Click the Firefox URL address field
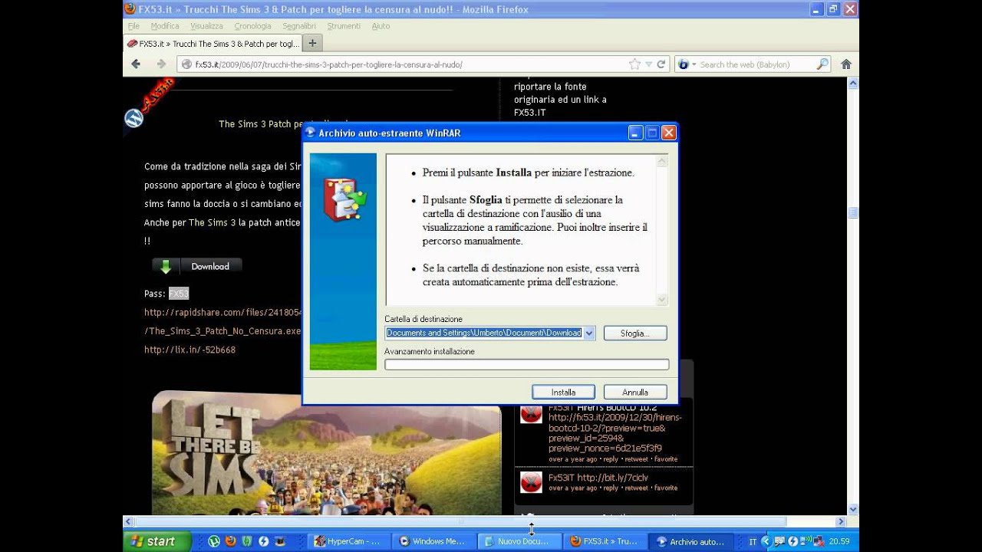 click(410, 64)
